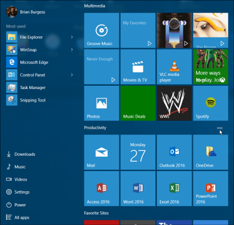This screenshot has width=234, height=225.
Task: Expand File Explorer jump list arrow
Action: [72, 37]
